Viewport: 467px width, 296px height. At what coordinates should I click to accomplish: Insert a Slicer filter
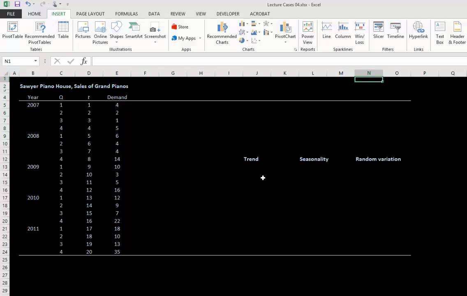378,30
